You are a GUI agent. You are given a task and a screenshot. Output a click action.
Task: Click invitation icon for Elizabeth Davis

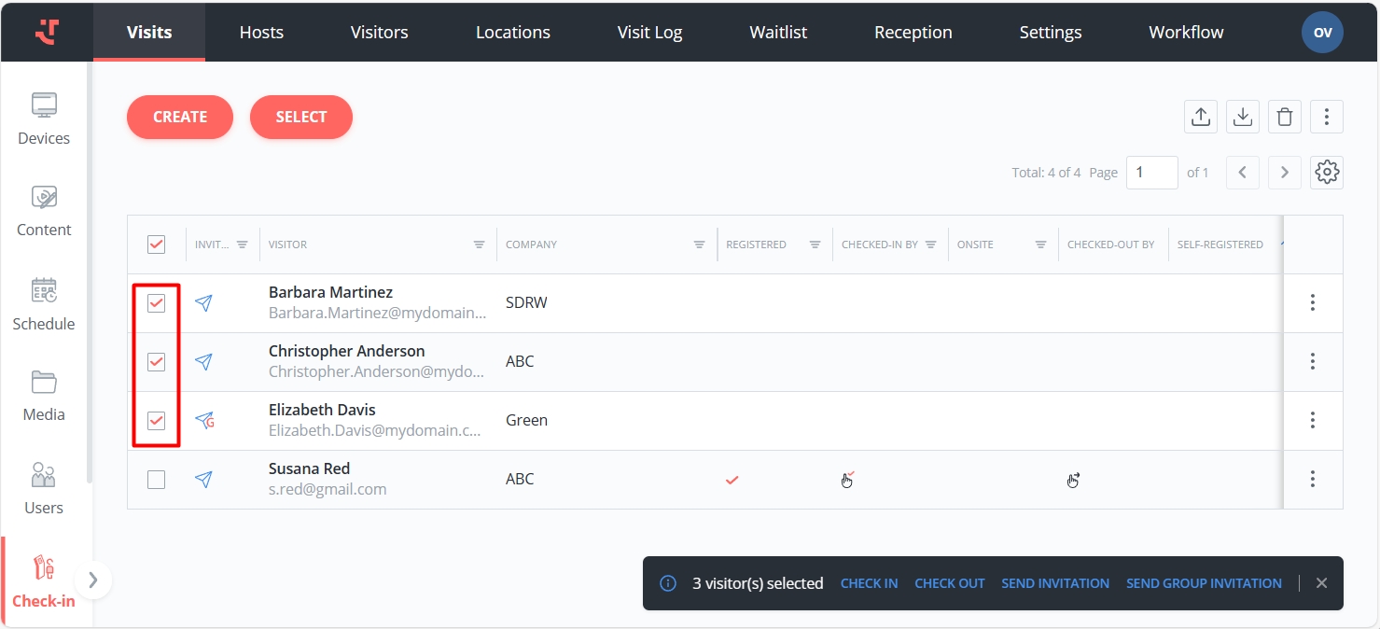[204, 420]
